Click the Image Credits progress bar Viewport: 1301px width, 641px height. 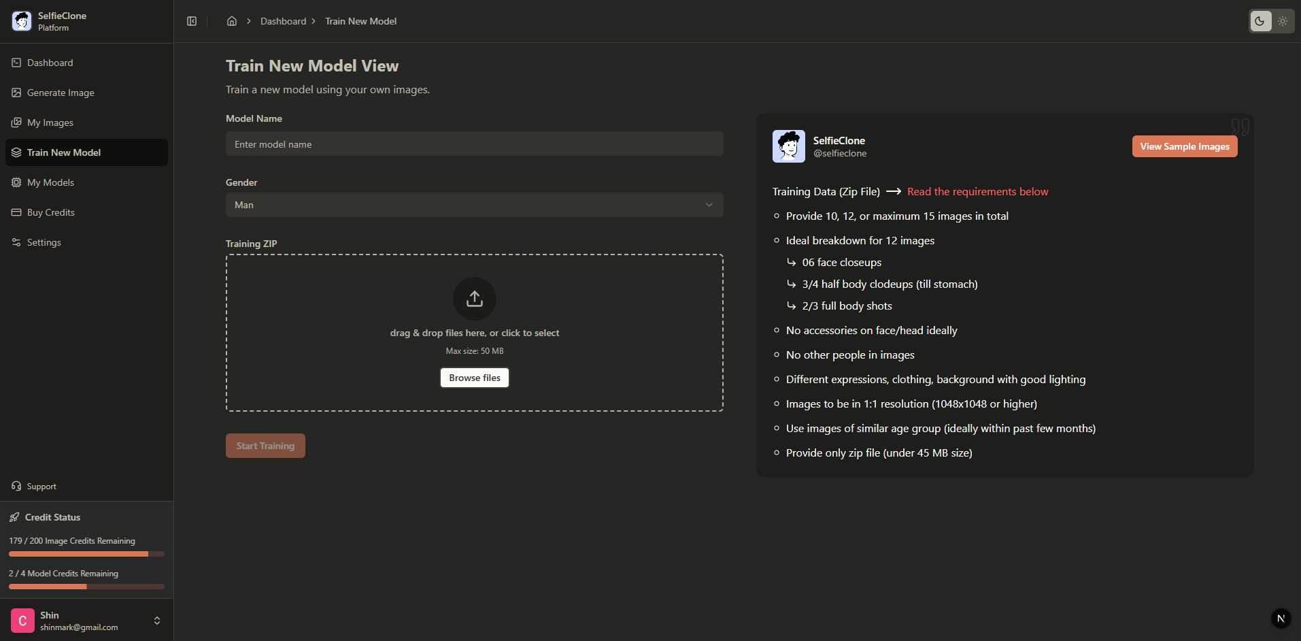click(x=86, y=554)
